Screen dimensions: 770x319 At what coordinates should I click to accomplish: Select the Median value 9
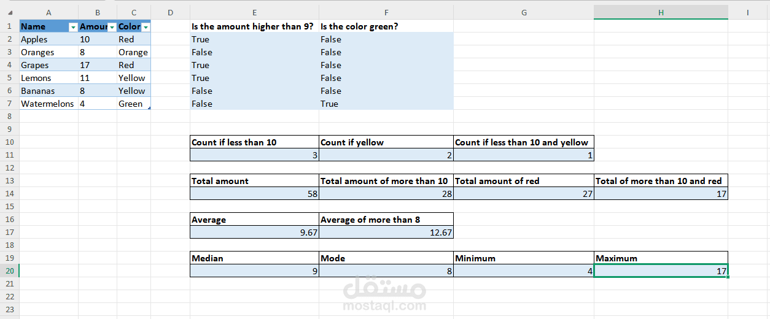(254, 271)
